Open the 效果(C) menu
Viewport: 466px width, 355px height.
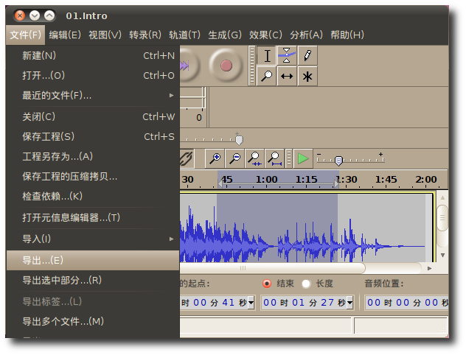tap(265, 35)
